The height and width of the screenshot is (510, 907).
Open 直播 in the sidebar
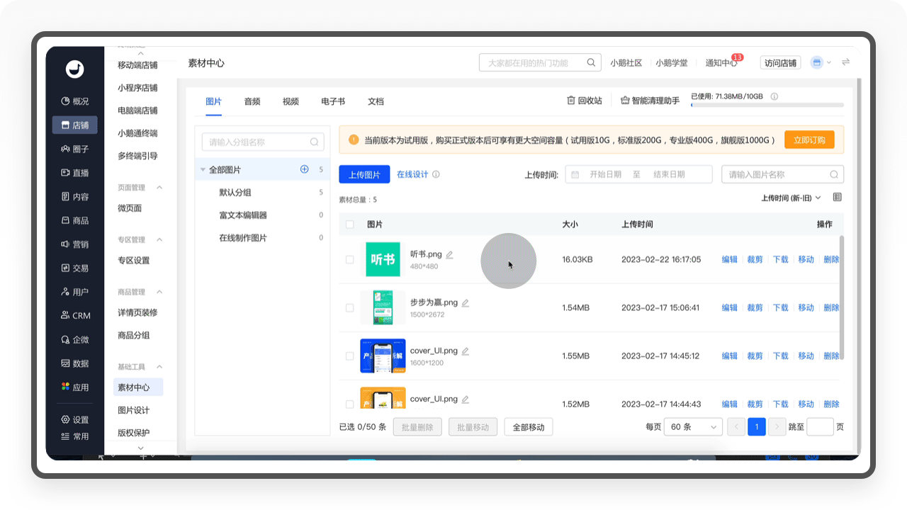(x=74, y=173)
